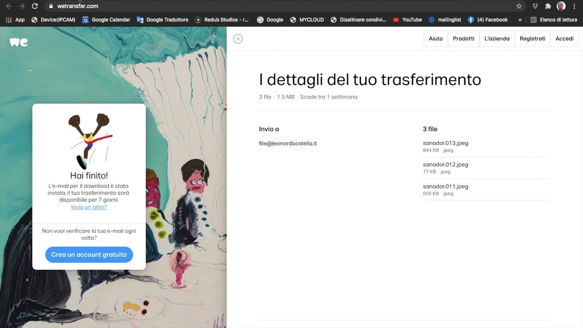Click the WeTransfer logo

coord(19,42)
